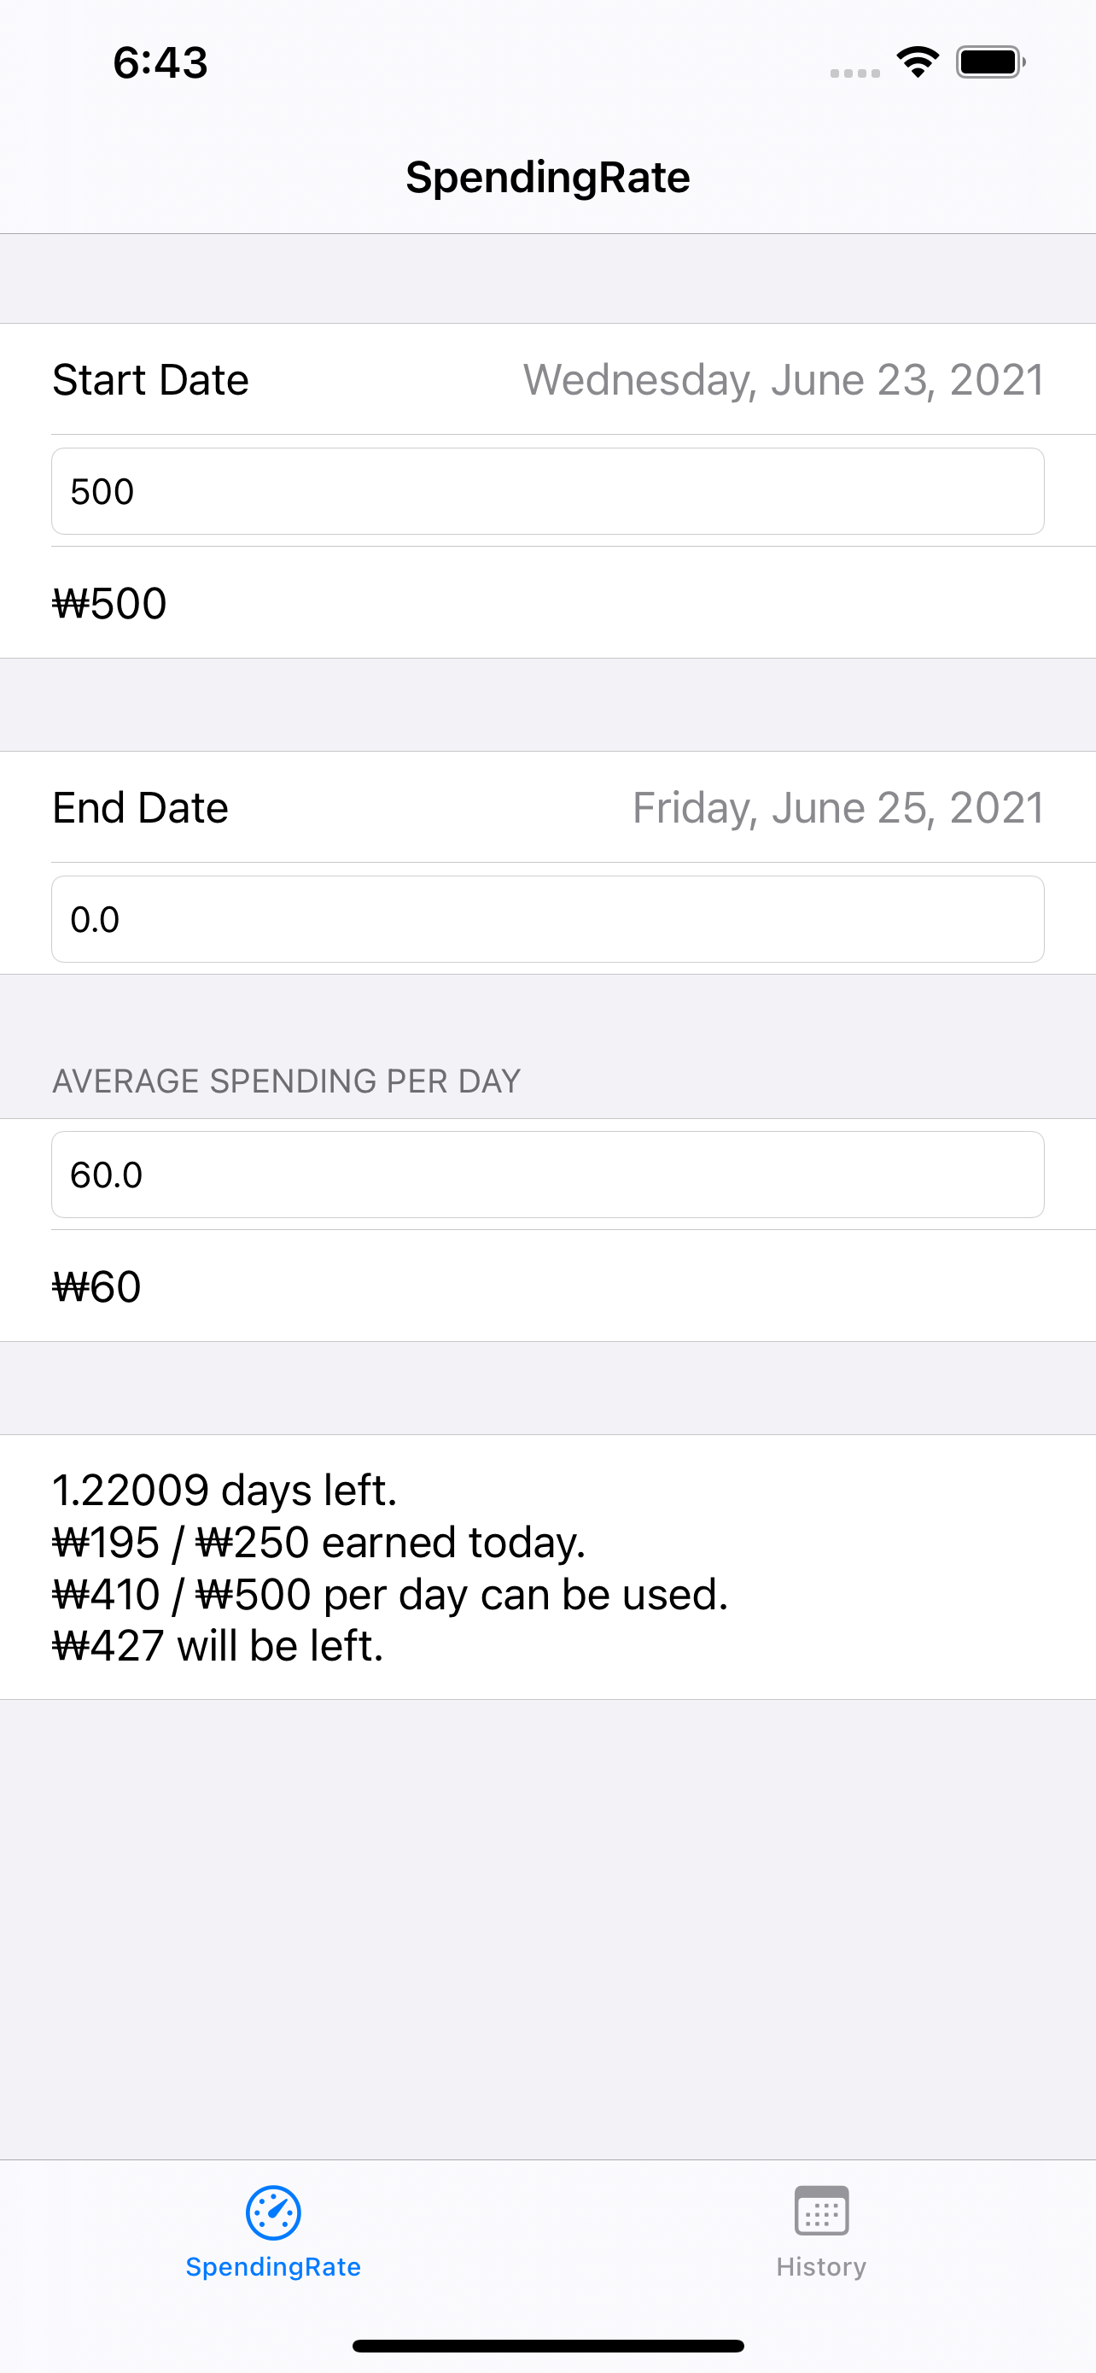This screenshot has height=2373, width=1096.
Task: Tap the ₩500 formatted amount row
Action: (547, 603)
